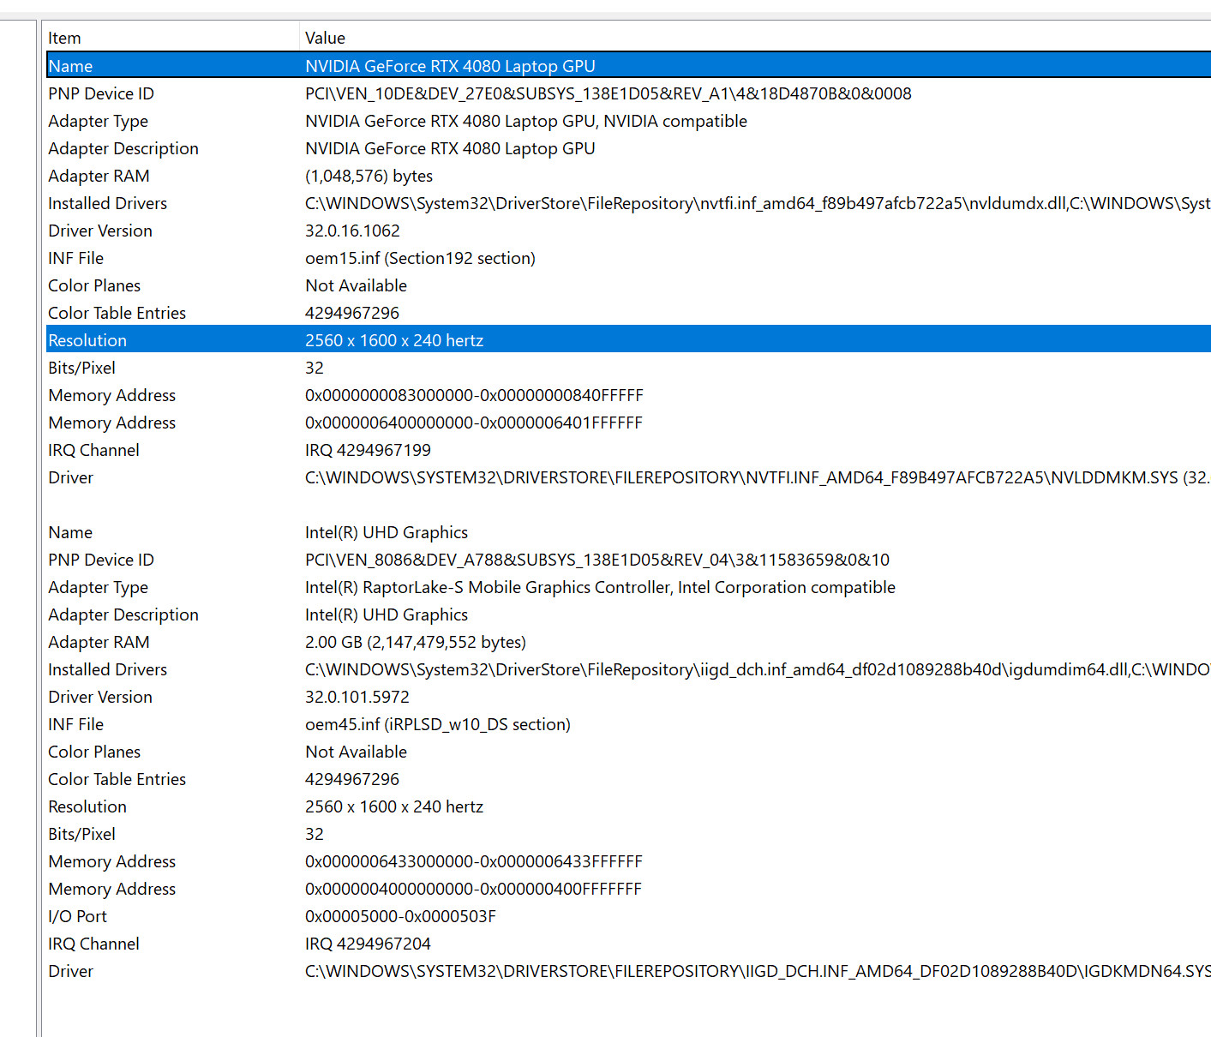
Task: Click the oem15.inf (Section192 section) value
Action: (420, 258)
